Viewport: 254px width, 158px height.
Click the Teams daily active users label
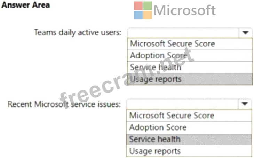pos(78,33)
